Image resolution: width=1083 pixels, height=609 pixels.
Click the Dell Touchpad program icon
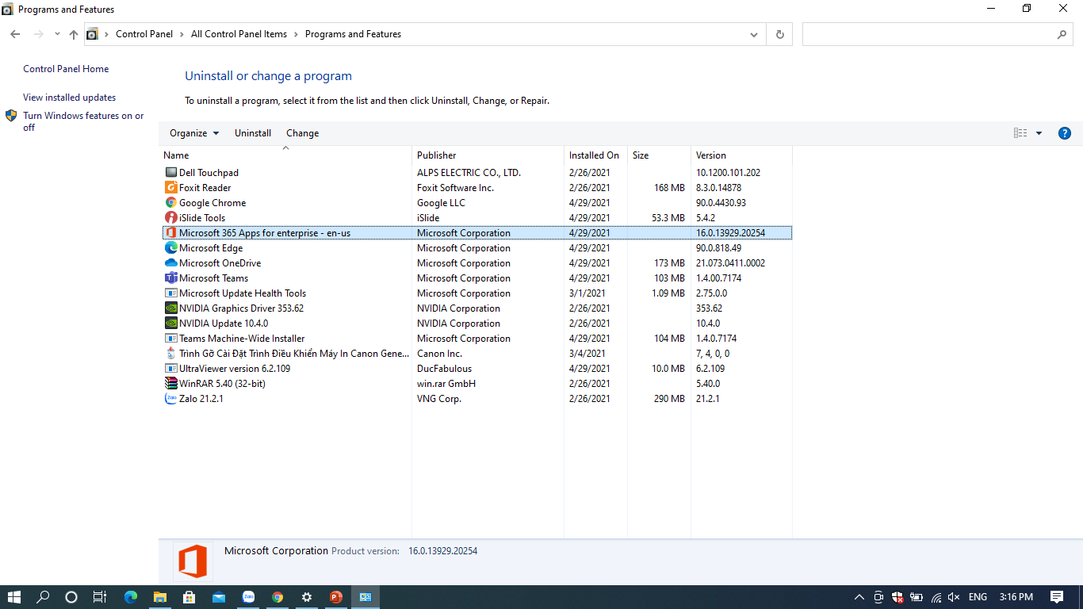point(171,173)
